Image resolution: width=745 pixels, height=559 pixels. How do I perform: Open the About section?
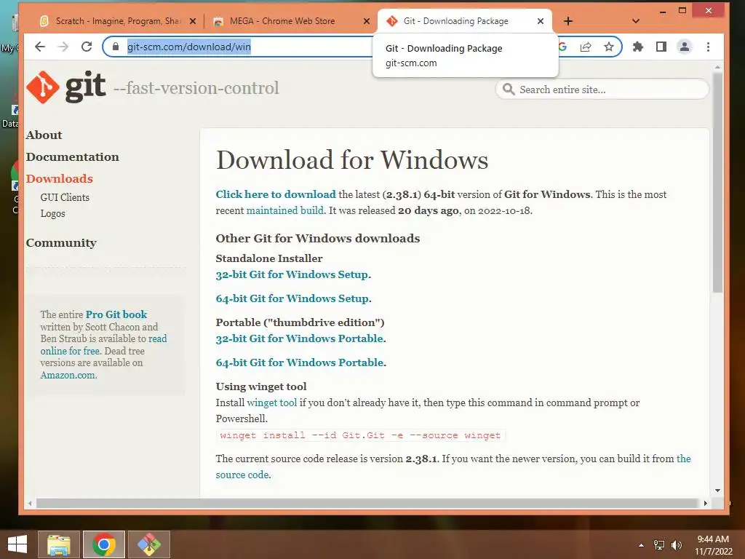(x=44, y=135)
